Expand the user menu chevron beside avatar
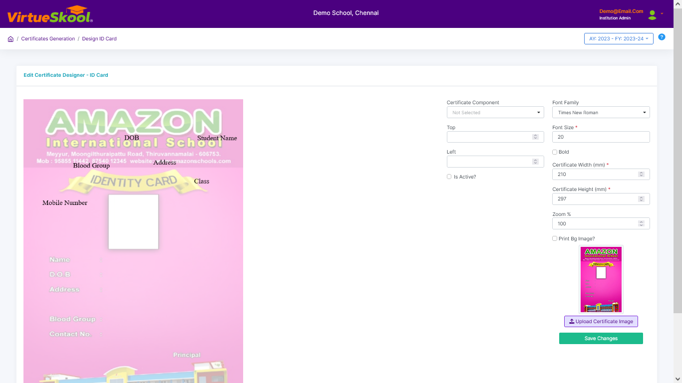The image size is (682, 383). [x=662, y=13]
